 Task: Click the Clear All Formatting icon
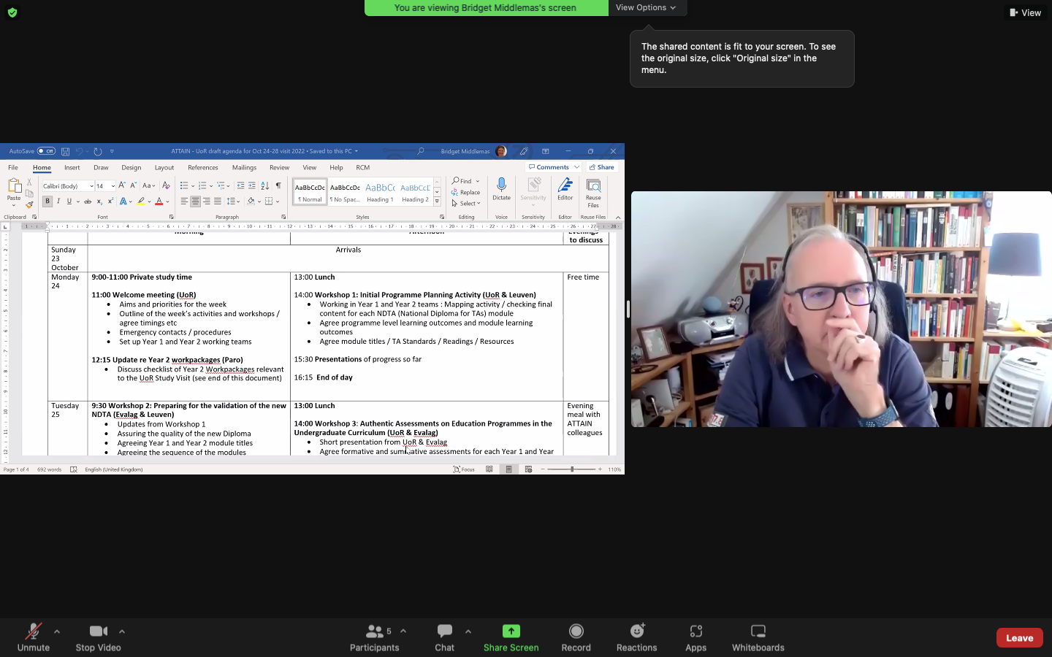click(x=166, y=185)
